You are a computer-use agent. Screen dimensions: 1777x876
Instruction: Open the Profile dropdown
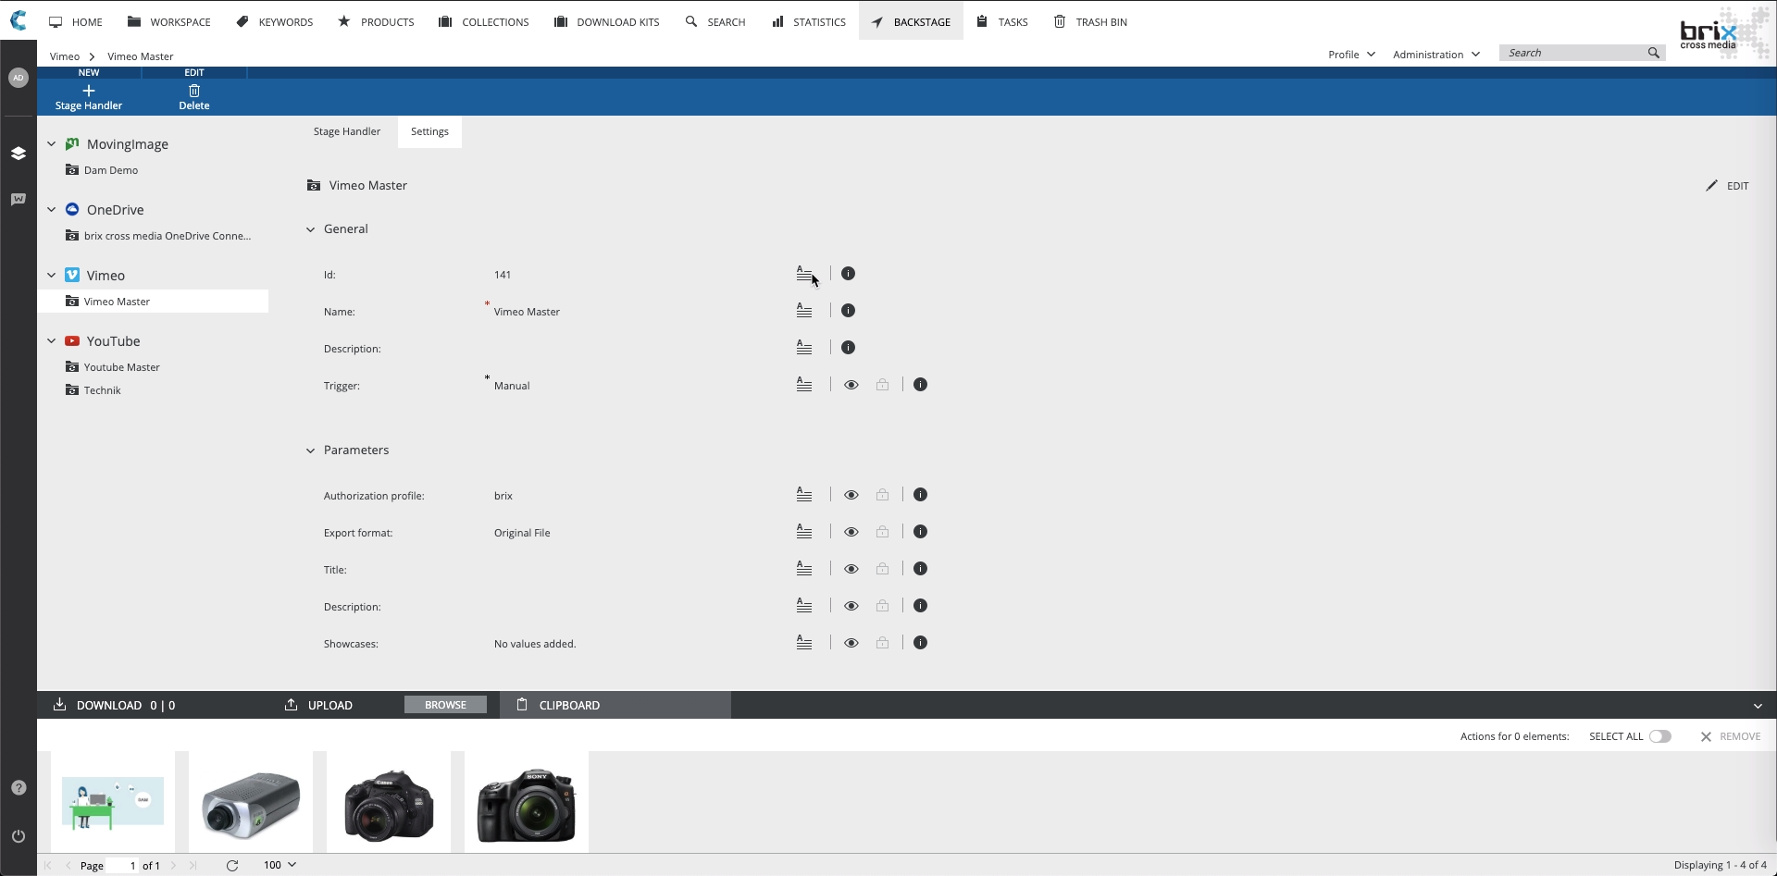[x=1351, y=55]
